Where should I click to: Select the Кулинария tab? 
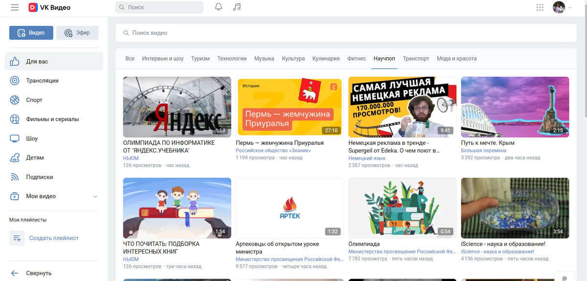326,58
